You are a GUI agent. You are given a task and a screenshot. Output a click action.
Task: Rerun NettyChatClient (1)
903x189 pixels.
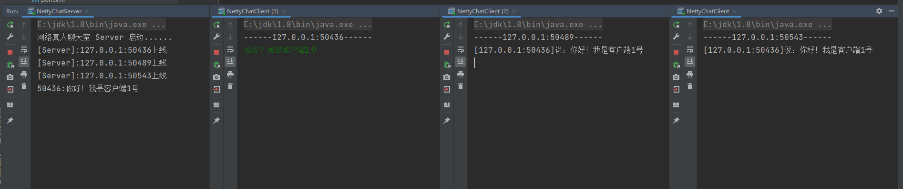(216, 25)
